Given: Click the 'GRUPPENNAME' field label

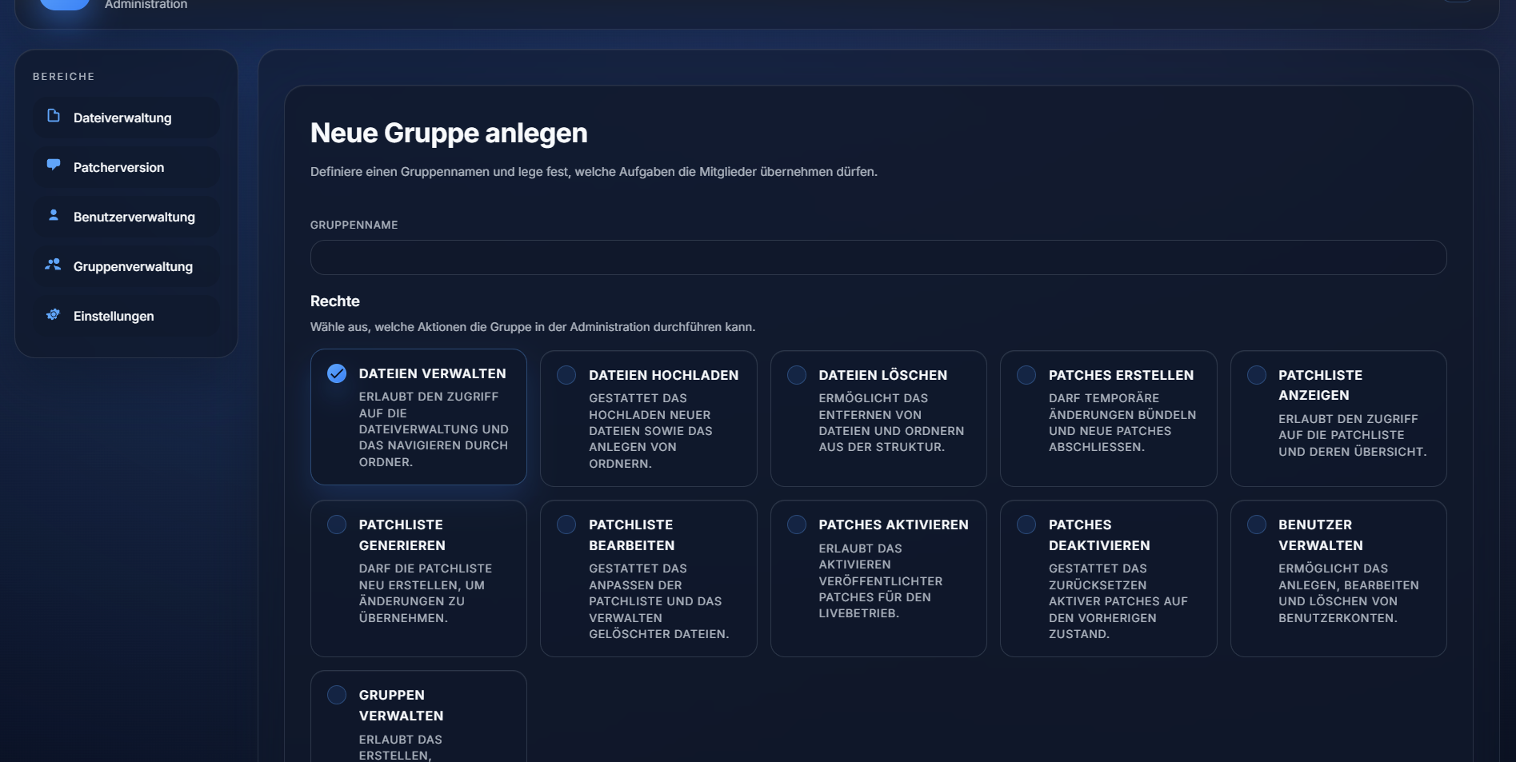Looking at the screenshot, I should pyautogui.click(x=354, y=225).
